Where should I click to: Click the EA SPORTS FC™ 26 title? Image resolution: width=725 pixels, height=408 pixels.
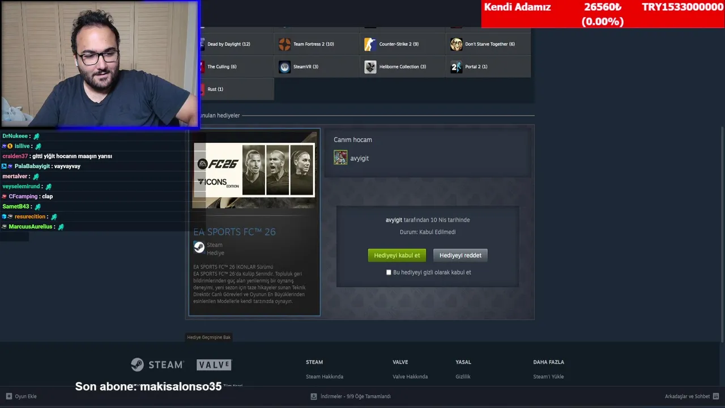click(234, 232)
